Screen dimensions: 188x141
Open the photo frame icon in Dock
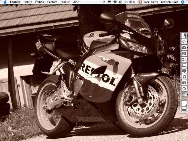point(184,65)
